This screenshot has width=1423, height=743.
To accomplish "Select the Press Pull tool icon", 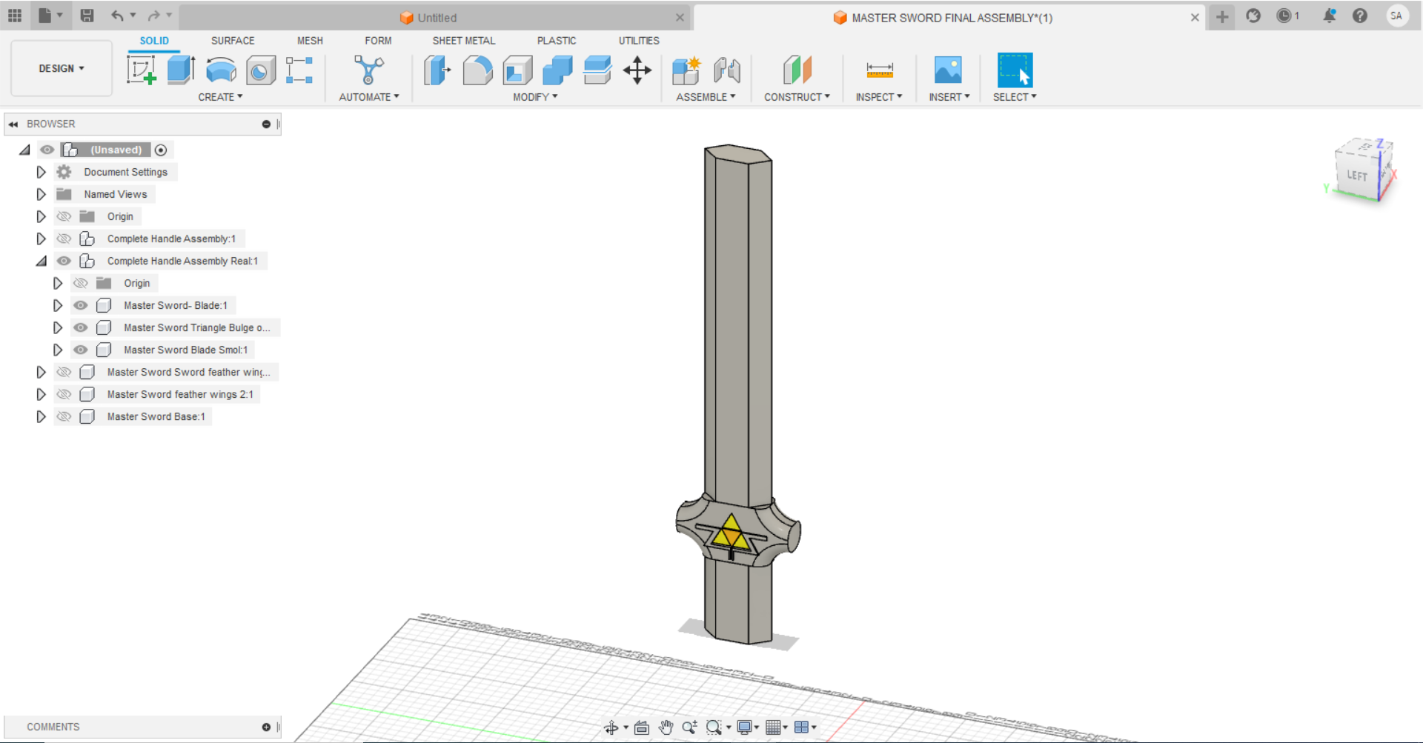I will pos(437,70).
